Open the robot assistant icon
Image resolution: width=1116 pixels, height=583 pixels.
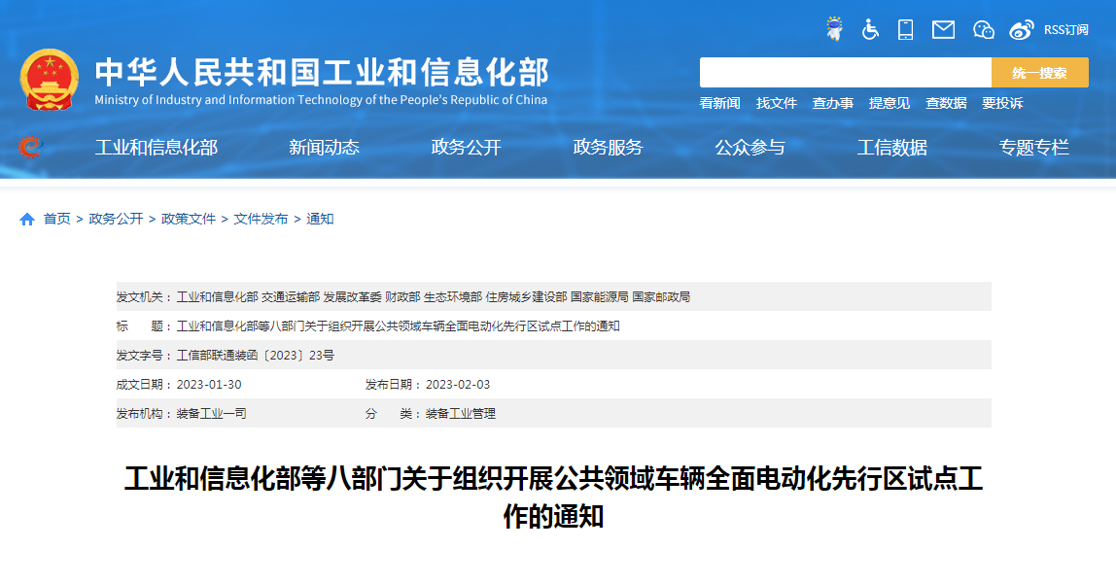tap(834, 29)
